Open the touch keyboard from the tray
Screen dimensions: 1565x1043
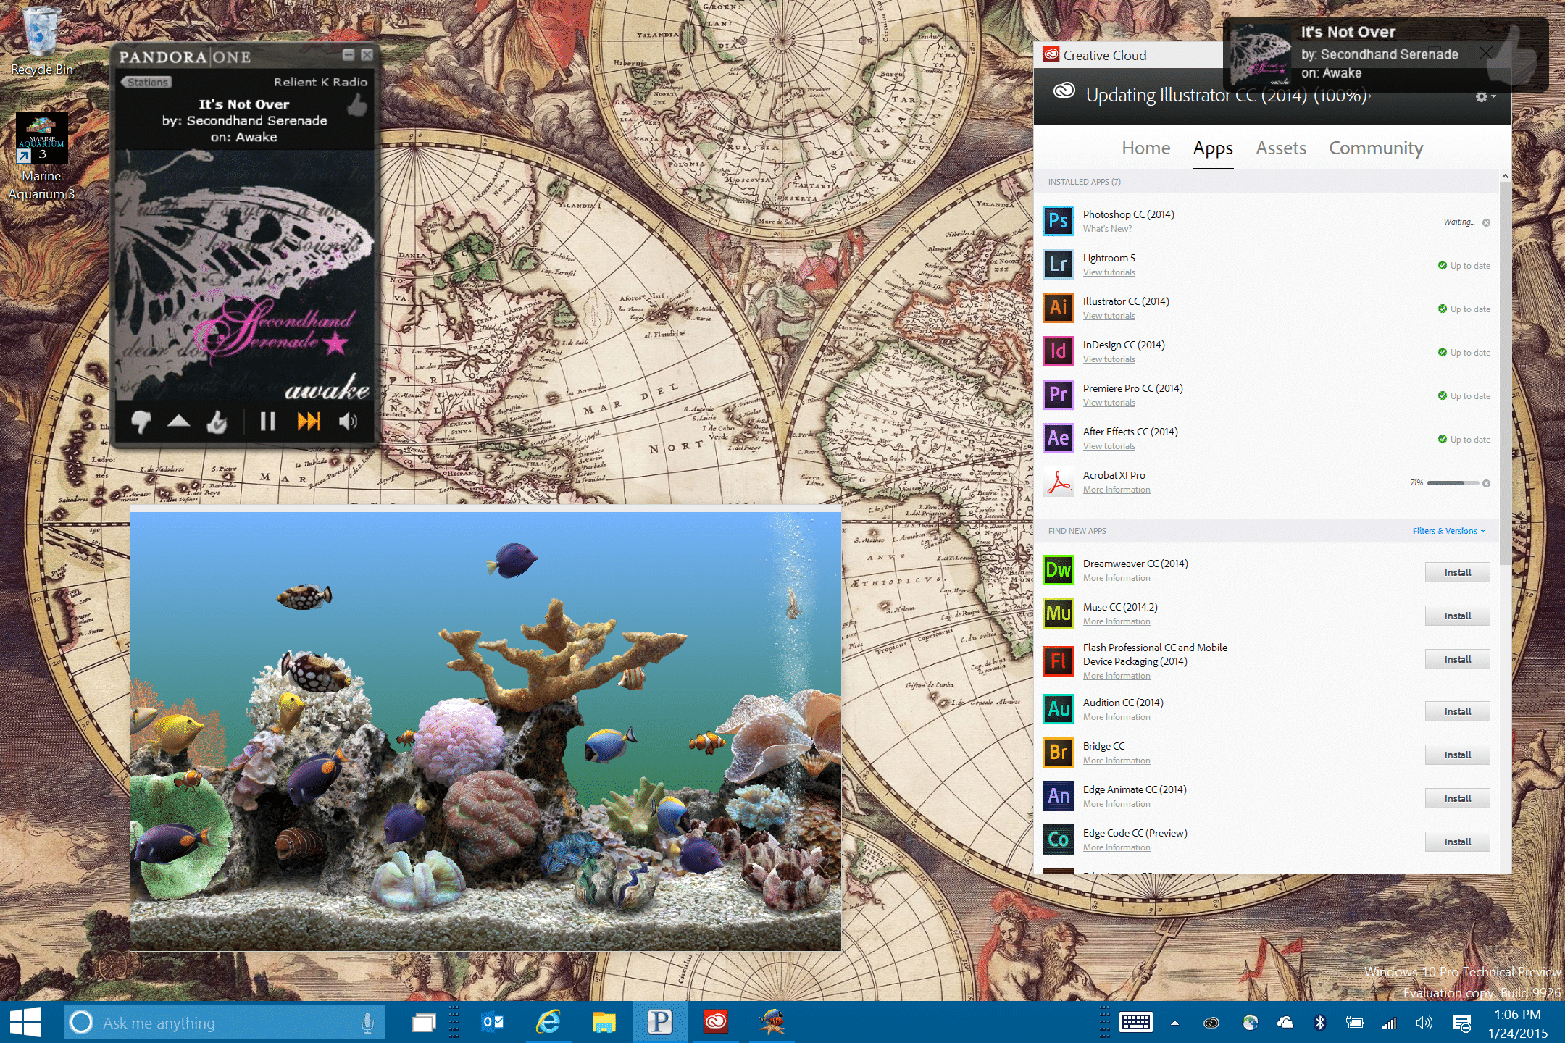[1135, 1023]
